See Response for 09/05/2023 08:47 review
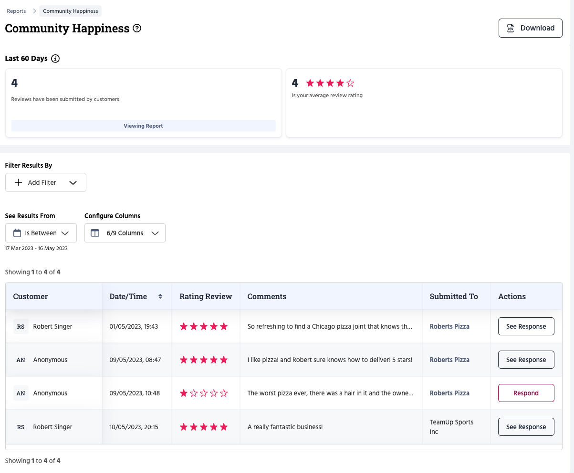The height and width of the screenshot is (473, 574). pos(526,360)
